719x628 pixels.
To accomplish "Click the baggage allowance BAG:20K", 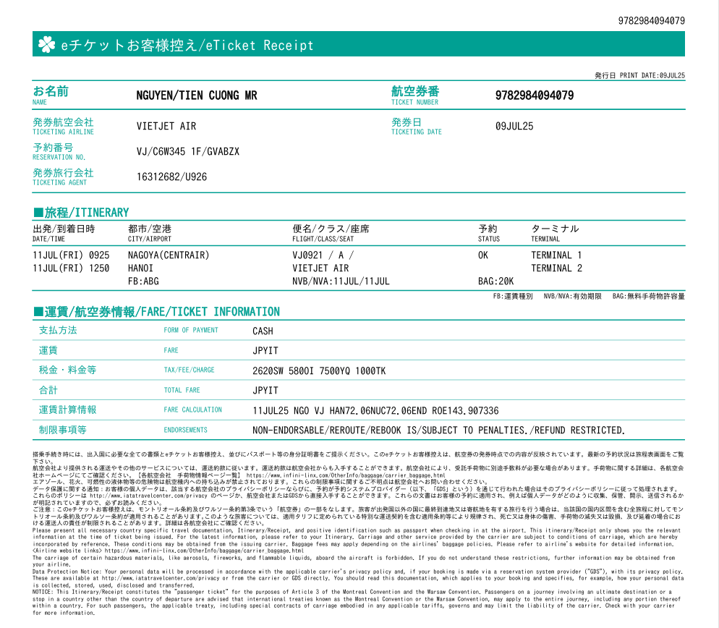I will click(x=495, y=281).
